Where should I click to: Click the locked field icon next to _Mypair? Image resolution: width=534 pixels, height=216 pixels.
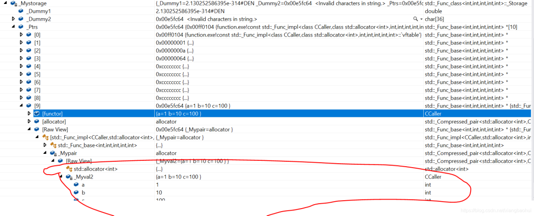click(x=53, y=153)
